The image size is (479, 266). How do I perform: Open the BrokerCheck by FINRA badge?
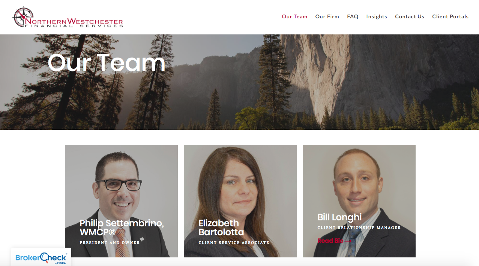pyautogui.click(x=41, y=257)
